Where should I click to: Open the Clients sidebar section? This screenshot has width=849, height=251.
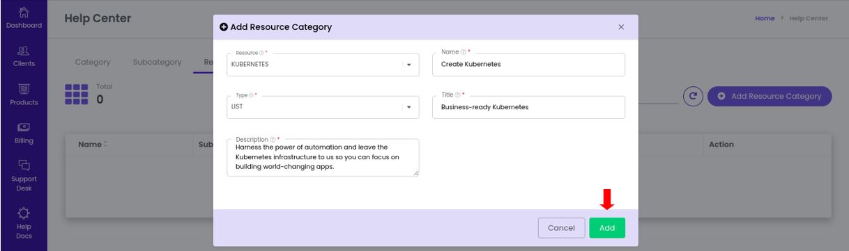pyautogui.click(x=24, y=56)
